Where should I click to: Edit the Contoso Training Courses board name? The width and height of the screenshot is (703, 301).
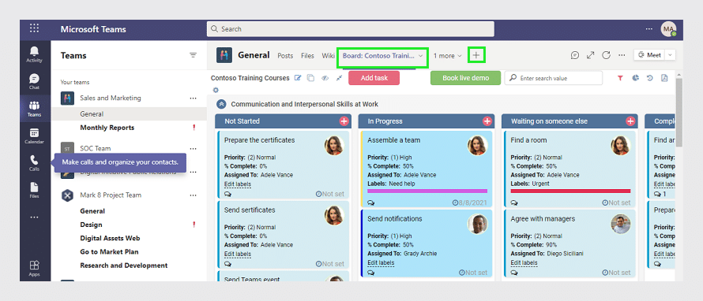tap(298, 78)
